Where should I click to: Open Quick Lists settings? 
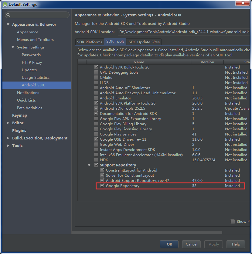pyautogui.click(x=26, y=100)
